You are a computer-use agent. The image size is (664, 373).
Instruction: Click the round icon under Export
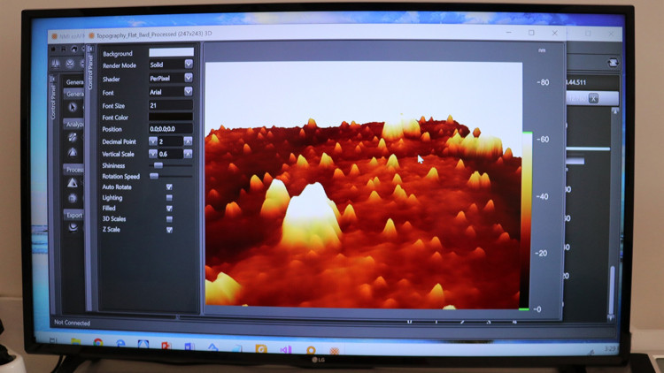point(73,227)
